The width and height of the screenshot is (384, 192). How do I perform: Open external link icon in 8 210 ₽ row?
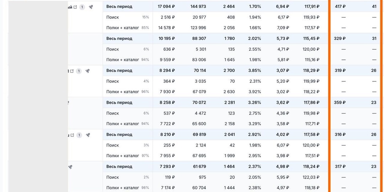(72, 135)
